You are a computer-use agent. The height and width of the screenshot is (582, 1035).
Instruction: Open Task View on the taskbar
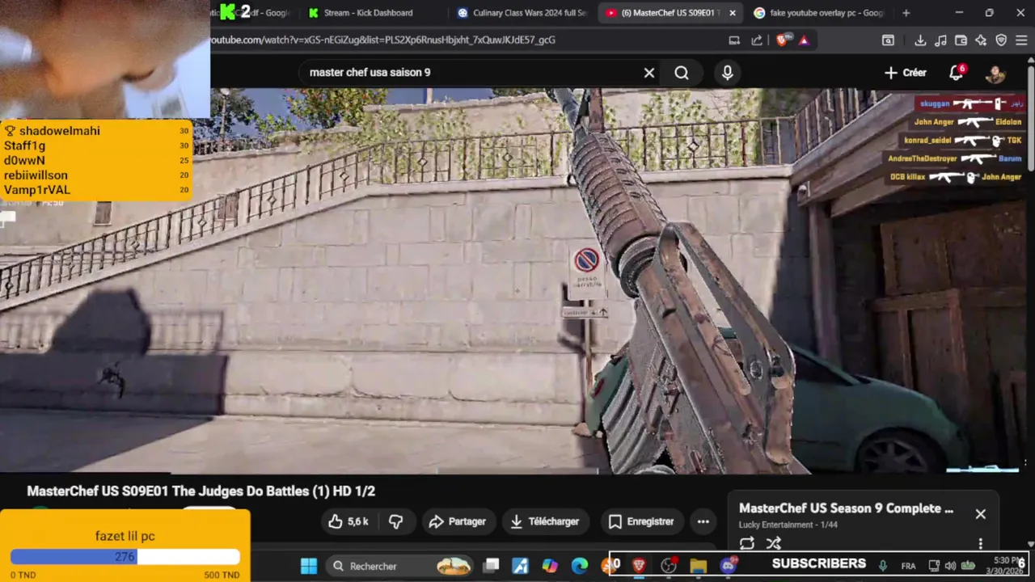pyautogui.click(x=491, y=566)
